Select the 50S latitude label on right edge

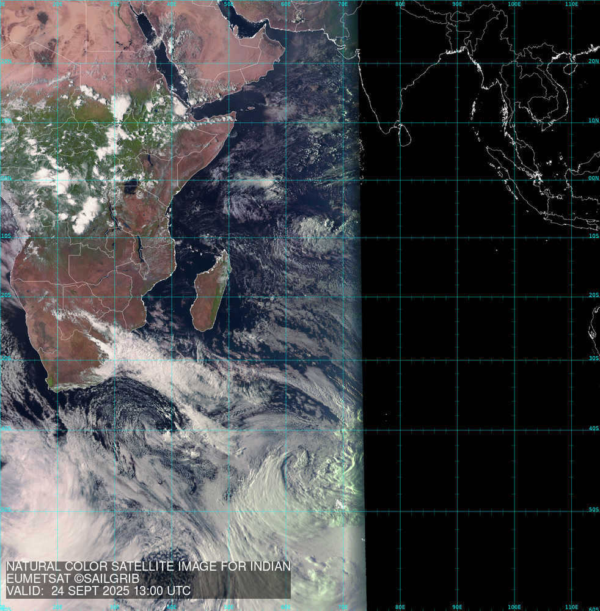point(593,510)
